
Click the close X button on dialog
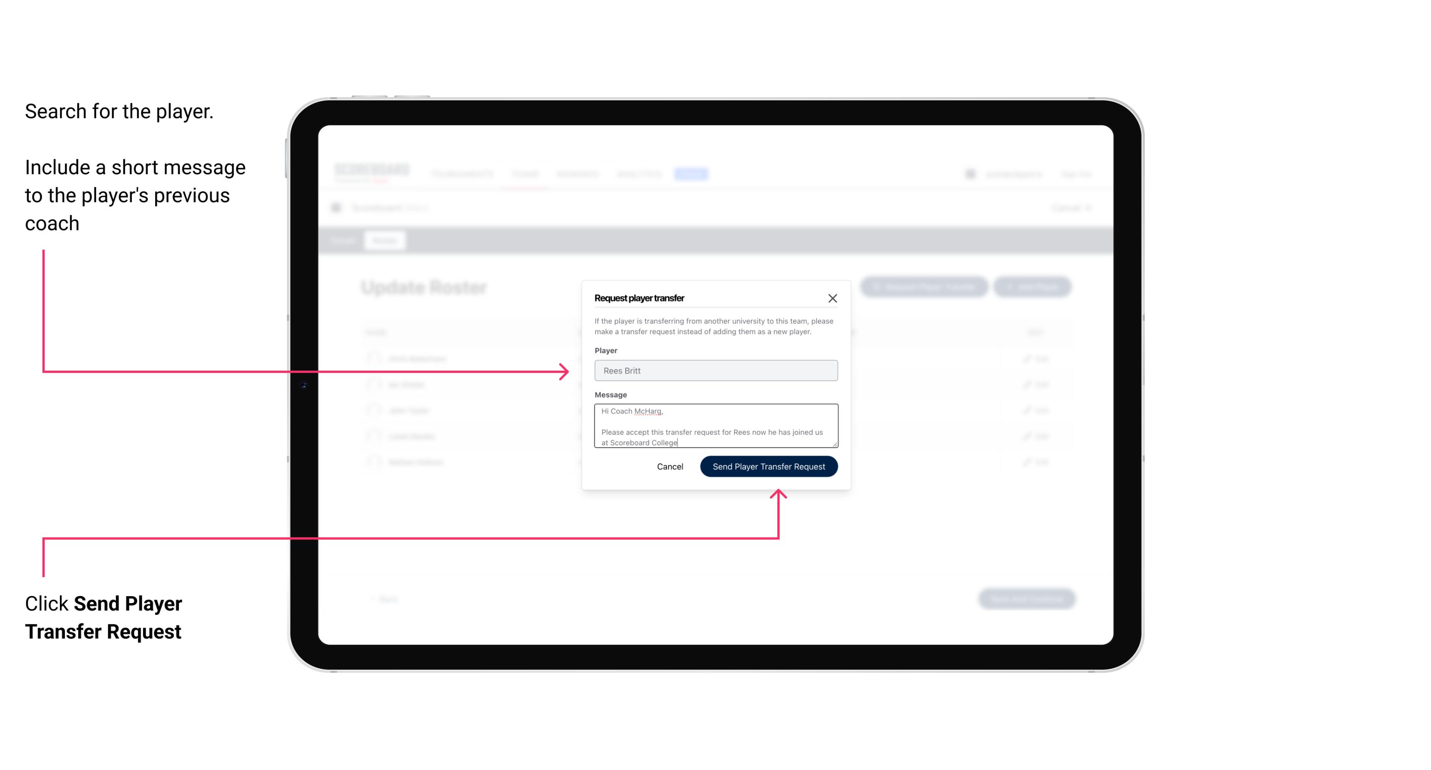(x=833, y=298)
